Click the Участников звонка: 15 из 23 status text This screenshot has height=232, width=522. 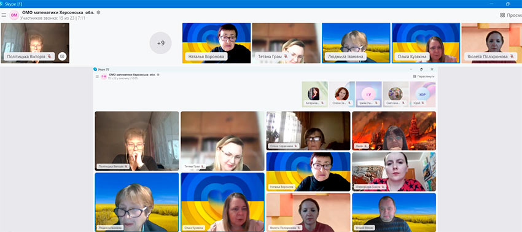click(53, 18)
